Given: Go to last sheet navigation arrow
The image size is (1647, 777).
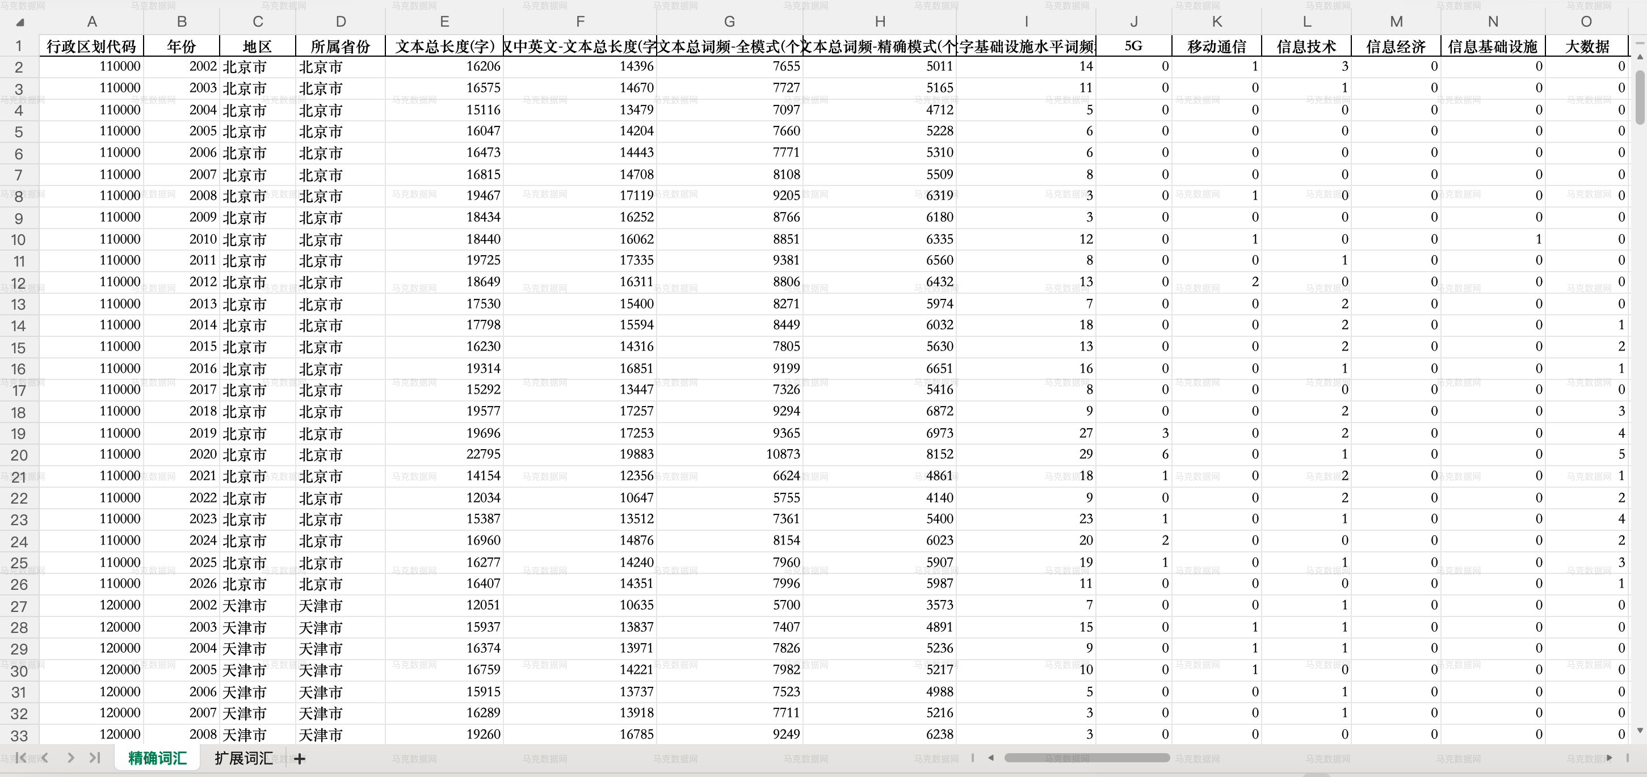Looking at the screenshot, I should coord(95,758).
